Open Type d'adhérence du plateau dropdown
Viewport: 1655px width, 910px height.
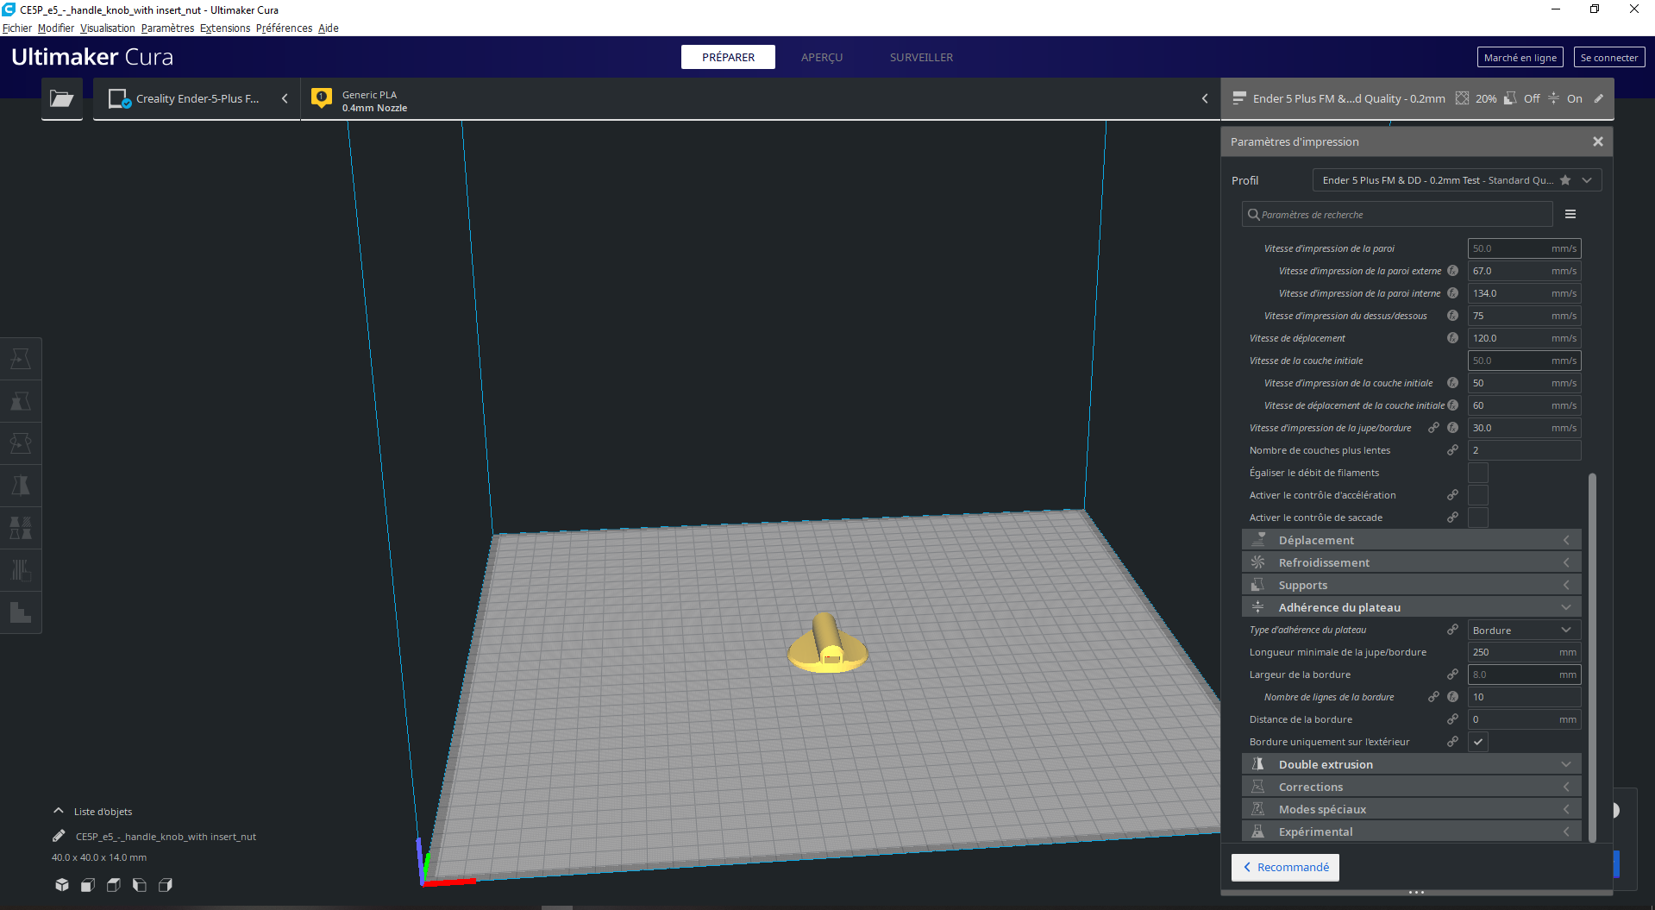(x=1524, y=630)
